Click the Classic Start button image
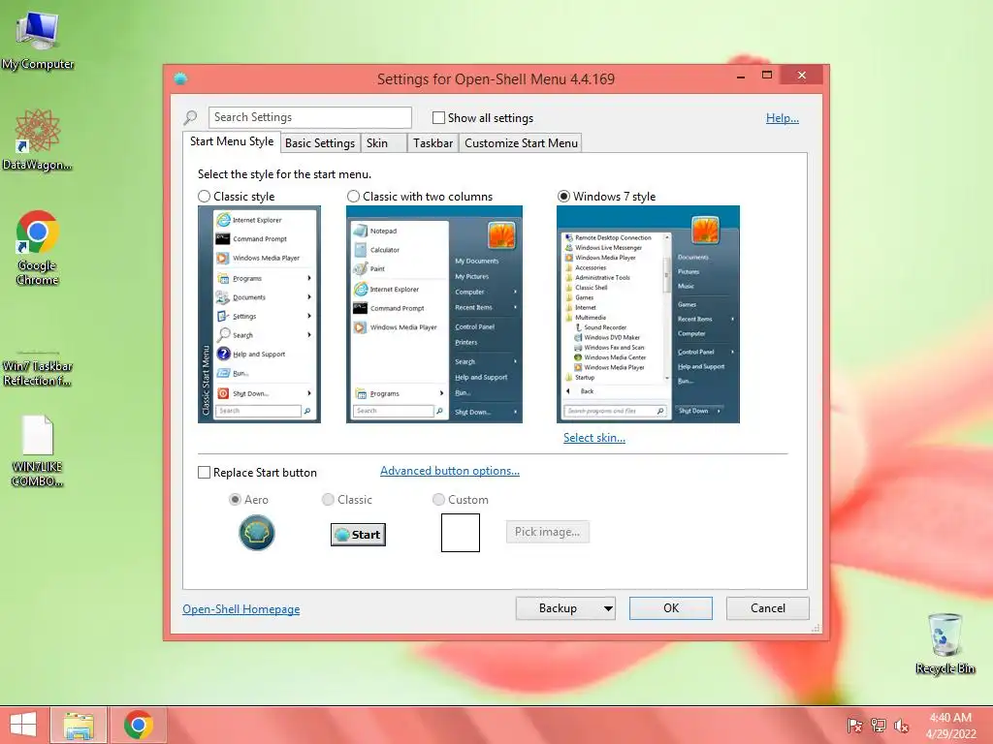Image resolution: width=993 pixels, height=744 pixels. 358,535
